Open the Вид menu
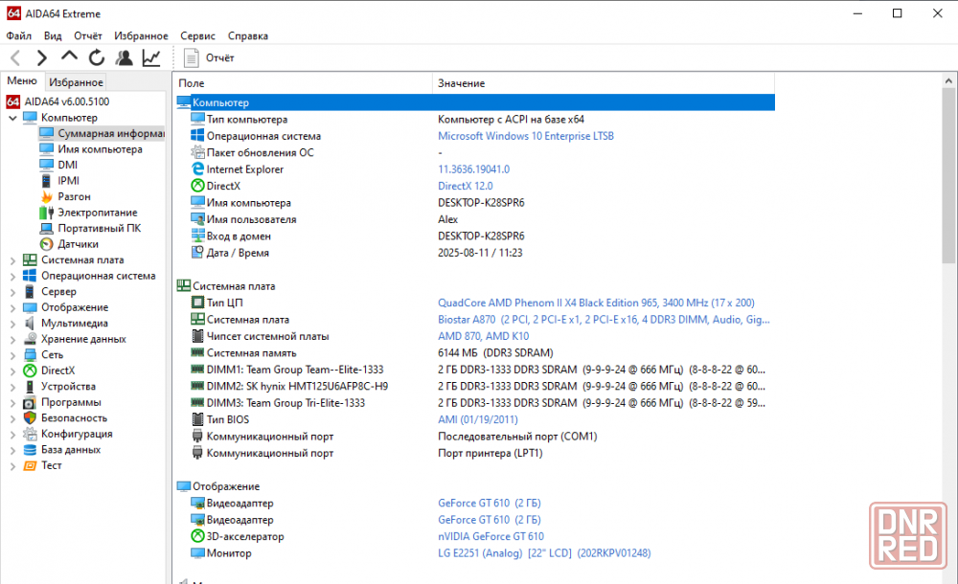 (x=53, y=36)
